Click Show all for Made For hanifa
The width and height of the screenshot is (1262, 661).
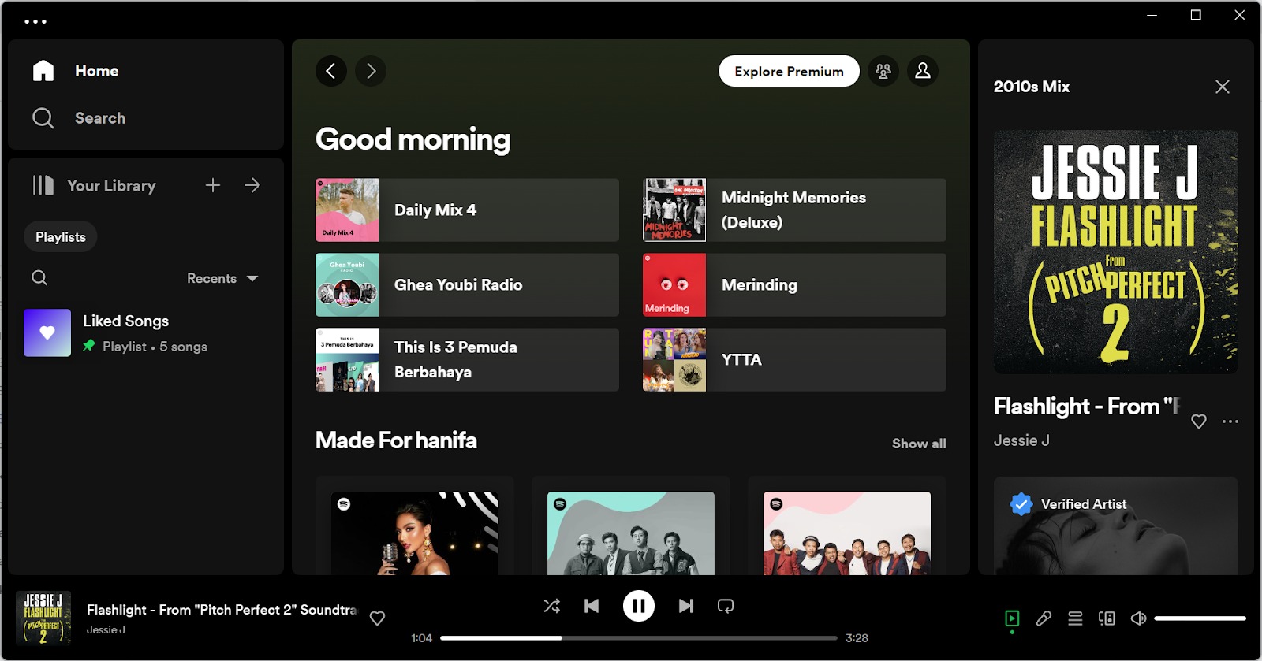coord(919,444)
